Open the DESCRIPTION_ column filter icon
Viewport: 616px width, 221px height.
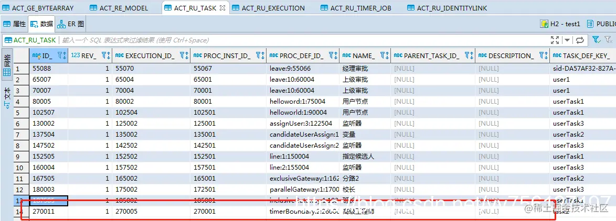point(541,56)
